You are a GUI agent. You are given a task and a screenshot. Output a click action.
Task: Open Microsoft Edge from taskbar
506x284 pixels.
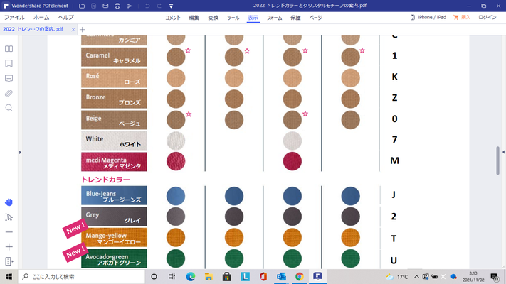(191, 277)
